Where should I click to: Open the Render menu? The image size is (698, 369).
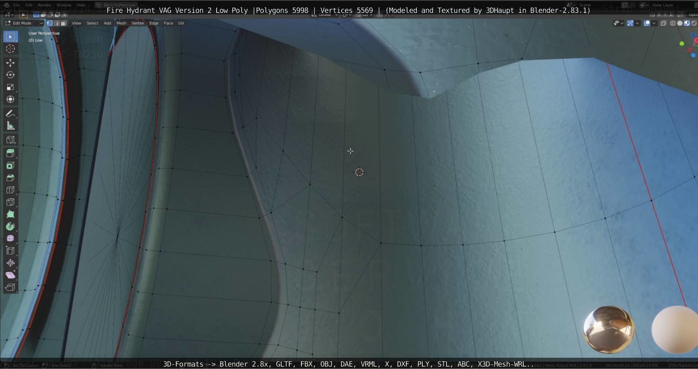pos(44,5)
